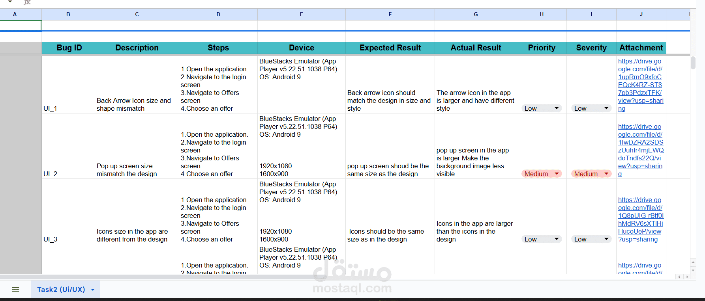
Task: Select column J header
Action: tap(641, 14)
